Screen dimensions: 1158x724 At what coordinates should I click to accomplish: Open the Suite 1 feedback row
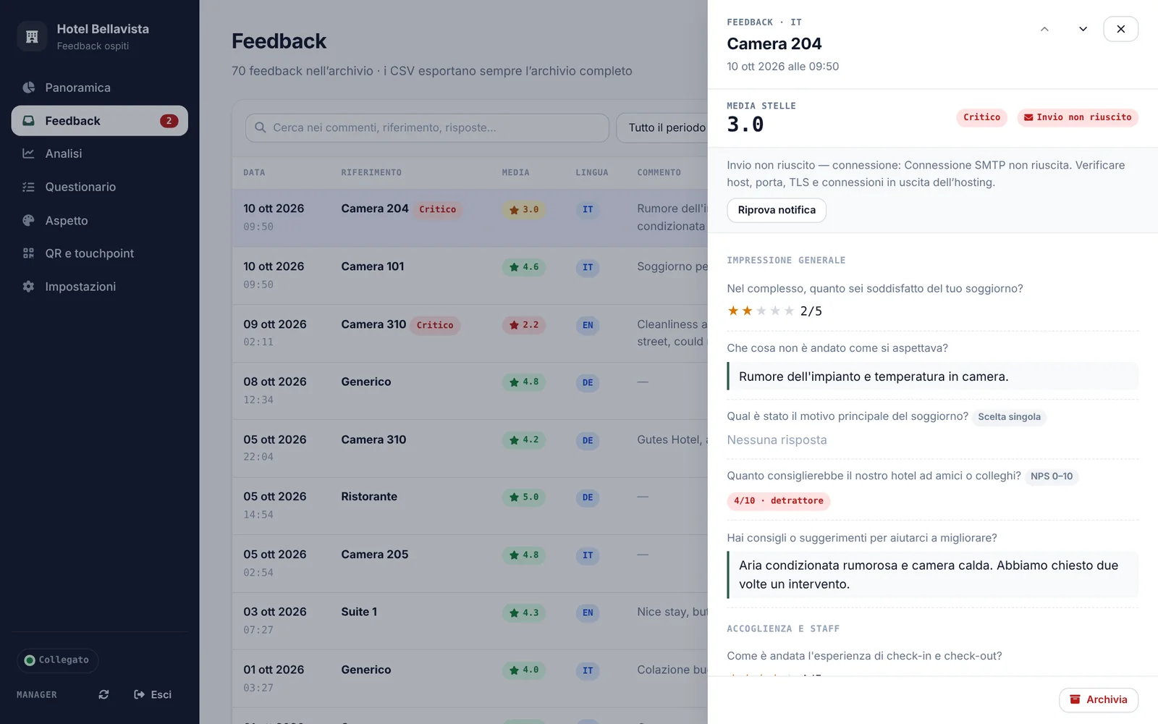click(470, 620)
